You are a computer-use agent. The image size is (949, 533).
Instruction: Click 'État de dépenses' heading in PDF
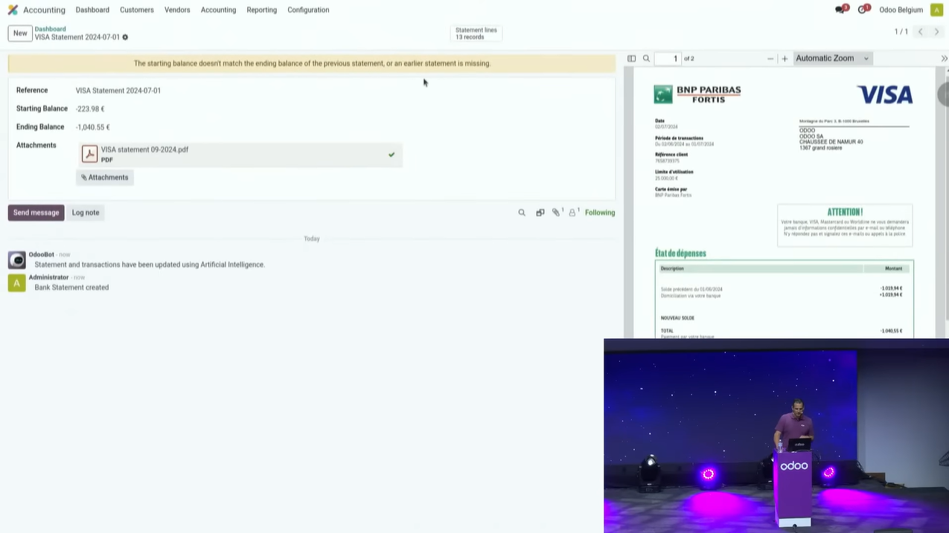[680, 253]
